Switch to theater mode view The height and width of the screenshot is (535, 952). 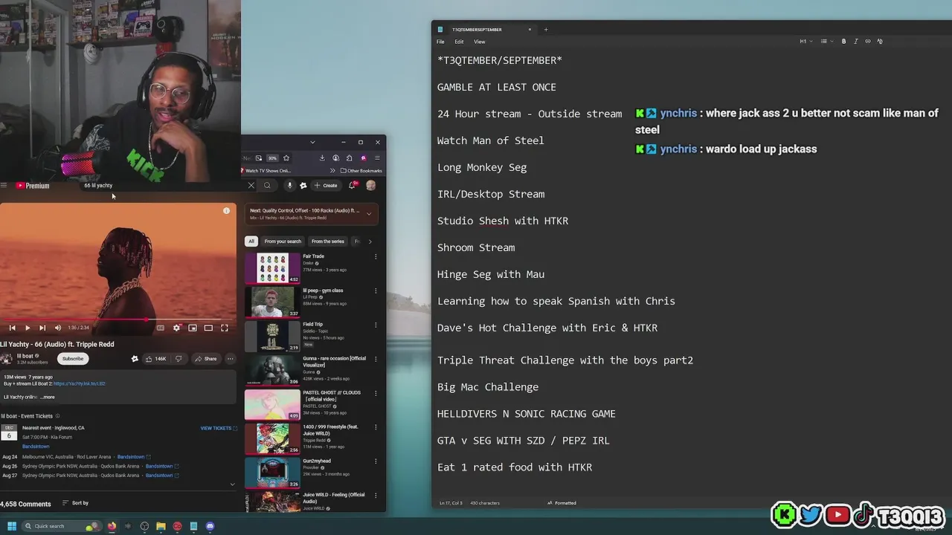tap(208, 328)
